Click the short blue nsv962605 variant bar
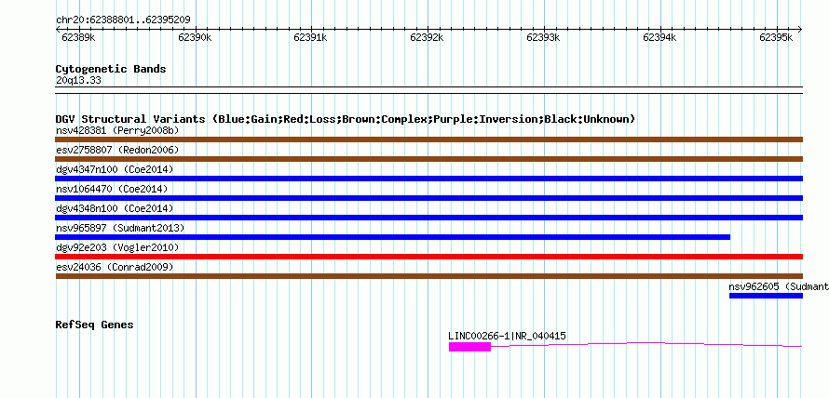 (766, 296)
